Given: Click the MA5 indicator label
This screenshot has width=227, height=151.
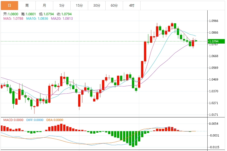Looking at the screenshot, I should [x=13, y=18].
